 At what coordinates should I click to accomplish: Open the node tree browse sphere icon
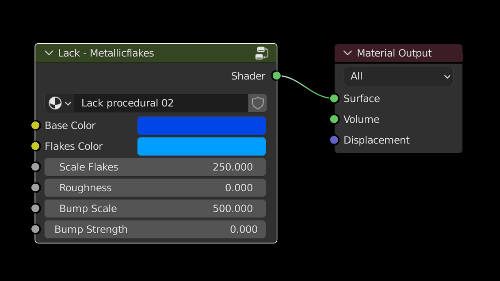coord(59,103)
